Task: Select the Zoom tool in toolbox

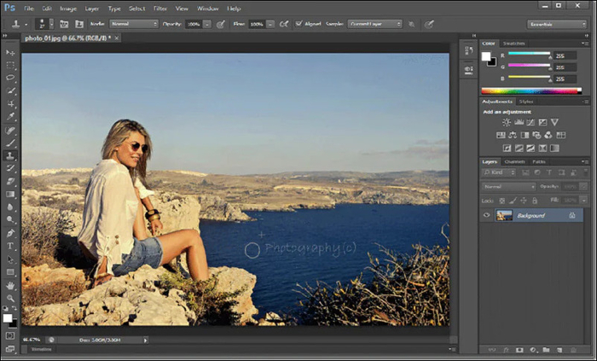Action: tap(10, 298)
